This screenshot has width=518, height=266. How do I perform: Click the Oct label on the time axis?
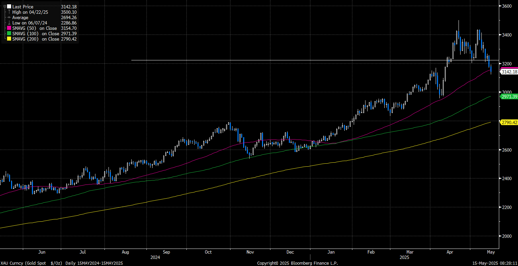208,252
